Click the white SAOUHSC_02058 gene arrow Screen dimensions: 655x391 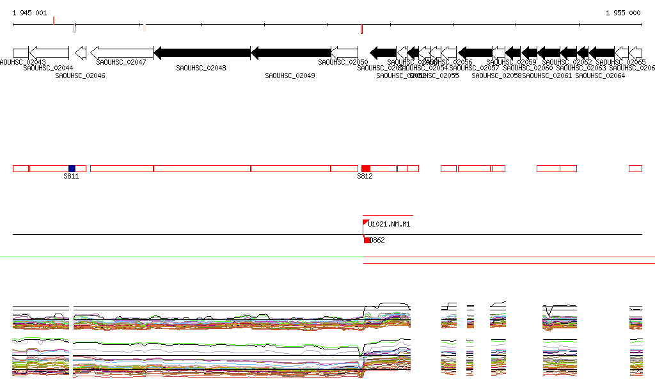click(x=499, y=53)
